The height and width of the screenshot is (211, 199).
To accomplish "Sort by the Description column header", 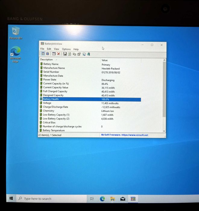I will pos(70,59).
